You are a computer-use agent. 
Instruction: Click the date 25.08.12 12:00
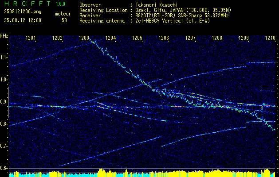click(23, 20)
